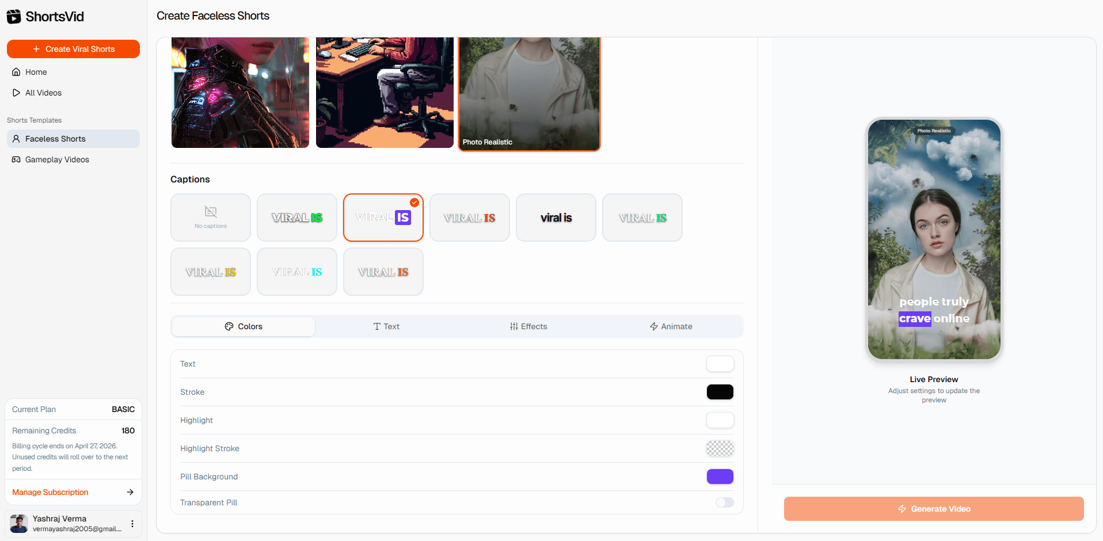Switch to the Effects tab

[528, 326]
